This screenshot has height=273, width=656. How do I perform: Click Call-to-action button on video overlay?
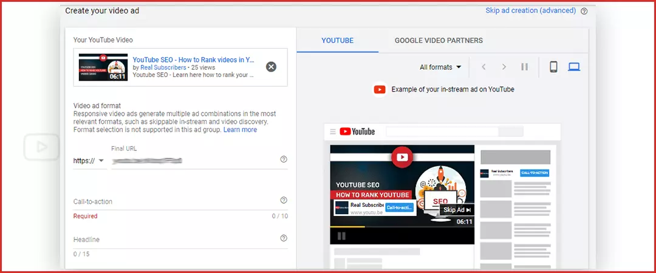[x=400, y=207]
